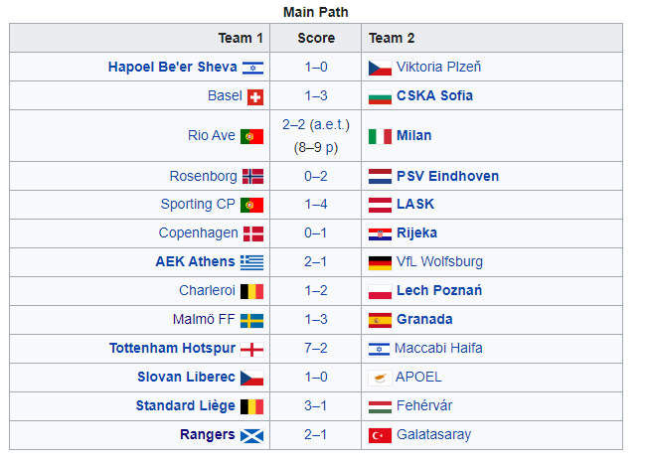Click the Turkish flag next to Galatasaray
Image resolution: width=648 pixels, height=462 pixels.
(380, 435)
